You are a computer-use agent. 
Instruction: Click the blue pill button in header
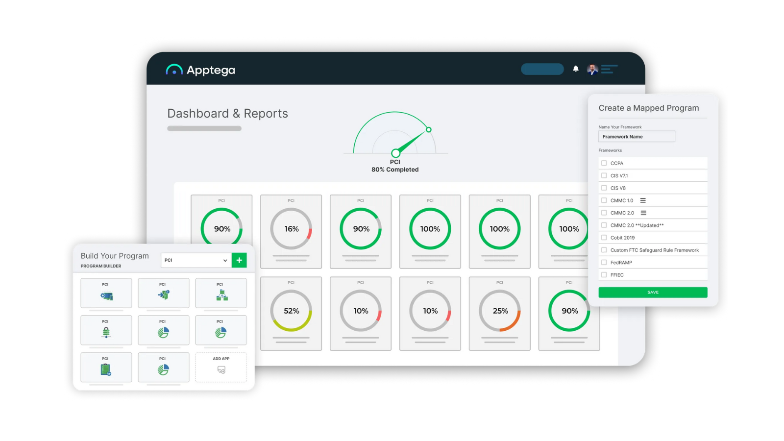[542, 69]
